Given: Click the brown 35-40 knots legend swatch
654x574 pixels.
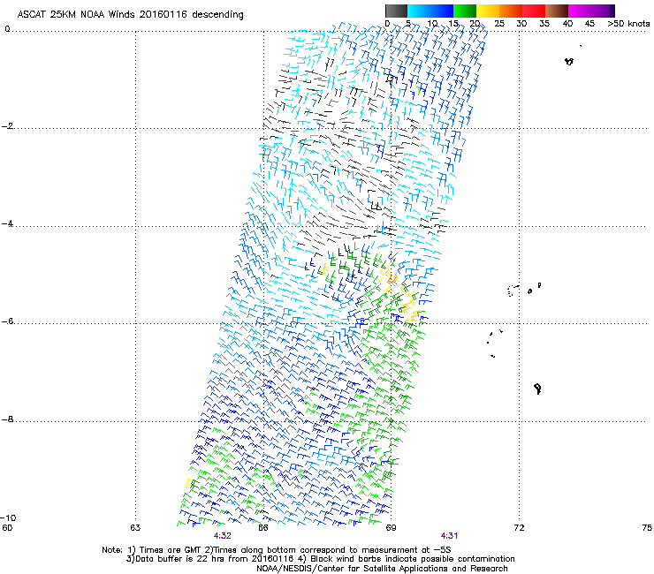Looking at the screenshot, I should tap(557, 11).
